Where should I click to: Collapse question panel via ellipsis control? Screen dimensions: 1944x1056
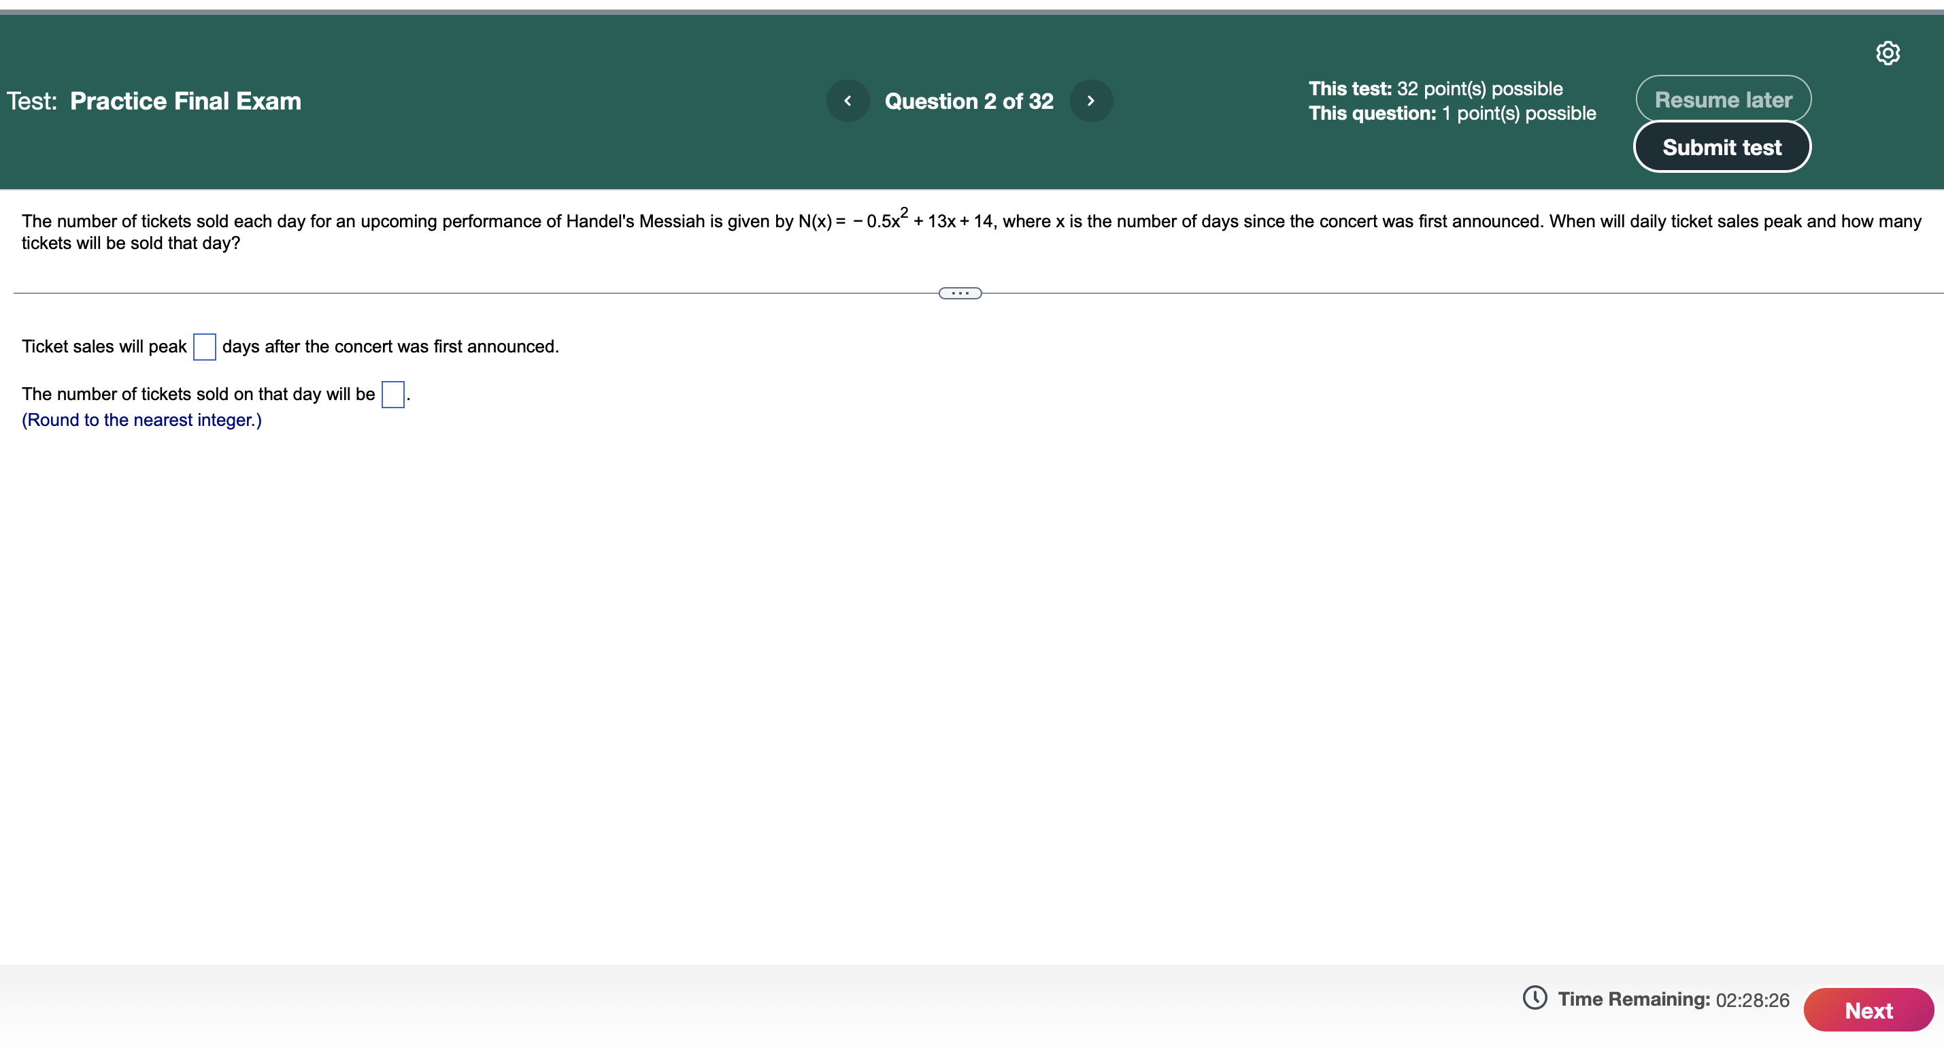[959, 292]
